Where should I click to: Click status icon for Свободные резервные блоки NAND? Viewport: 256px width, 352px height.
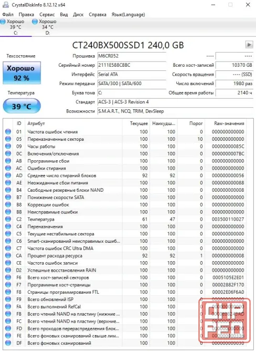click(8, 190)
